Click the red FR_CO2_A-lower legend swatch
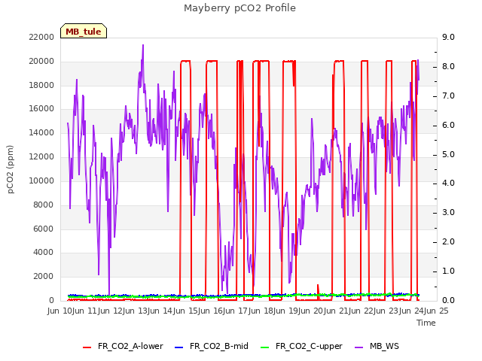Viewport: 482px width, 361px height. 87,347
